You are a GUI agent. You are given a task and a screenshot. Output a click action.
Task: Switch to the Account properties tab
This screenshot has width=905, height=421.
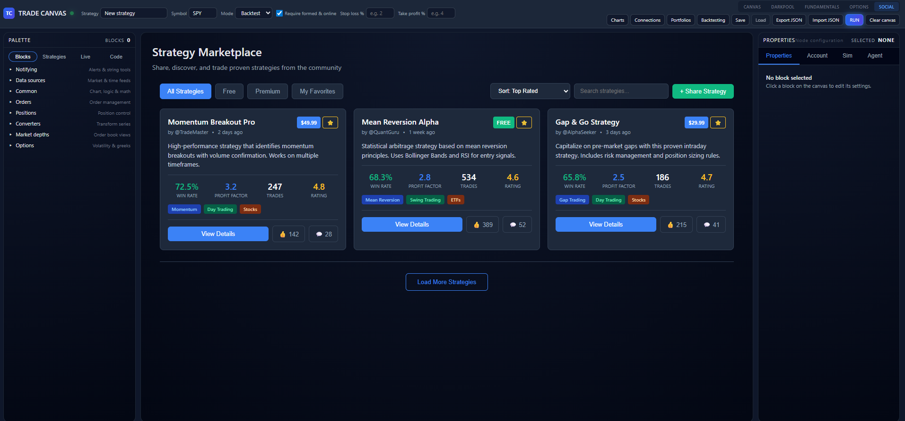817,56
